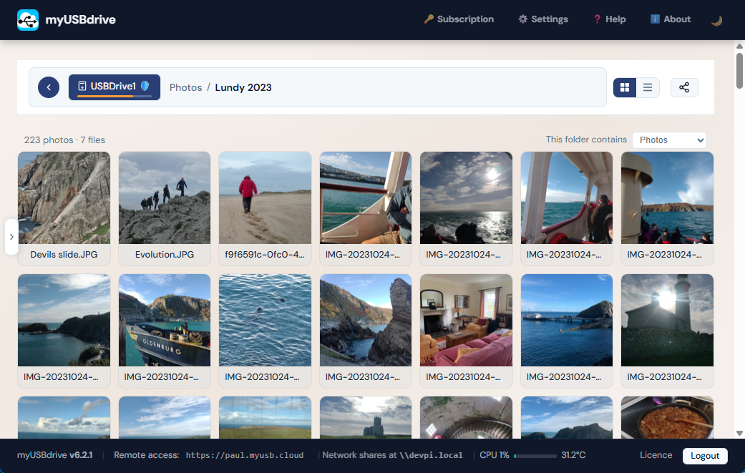Open the rocky cove cliff photo

point(366,320)
